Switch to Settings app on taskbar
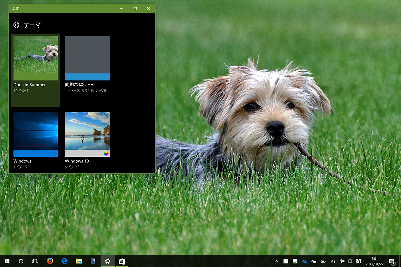 point(108,261)
